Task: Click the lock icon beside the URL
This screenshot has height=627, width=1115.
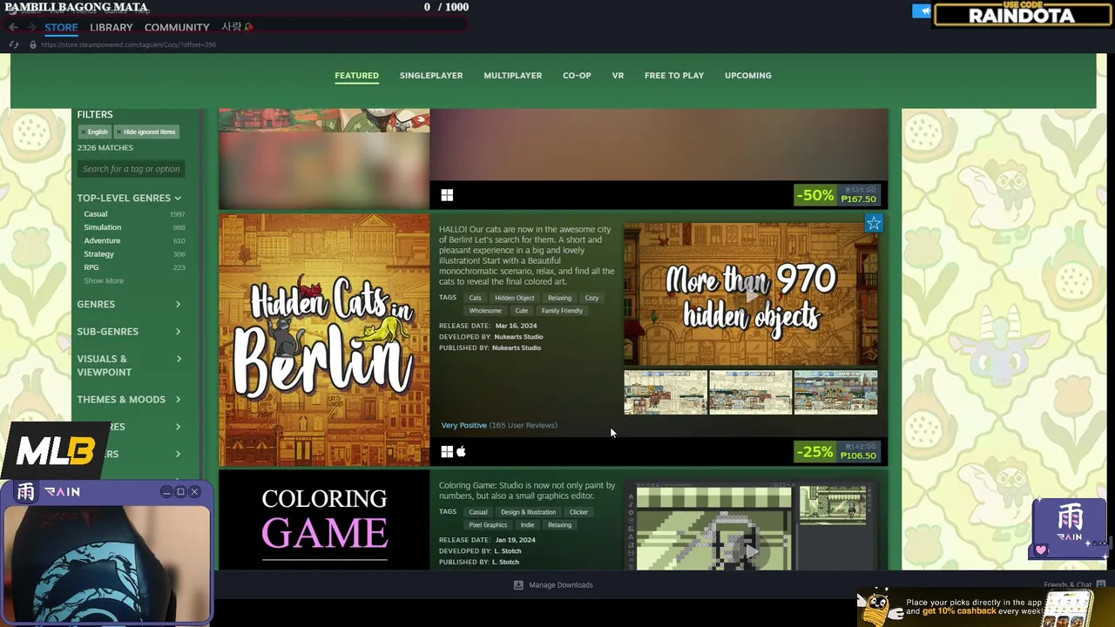Action: click(x=33, y=44)
